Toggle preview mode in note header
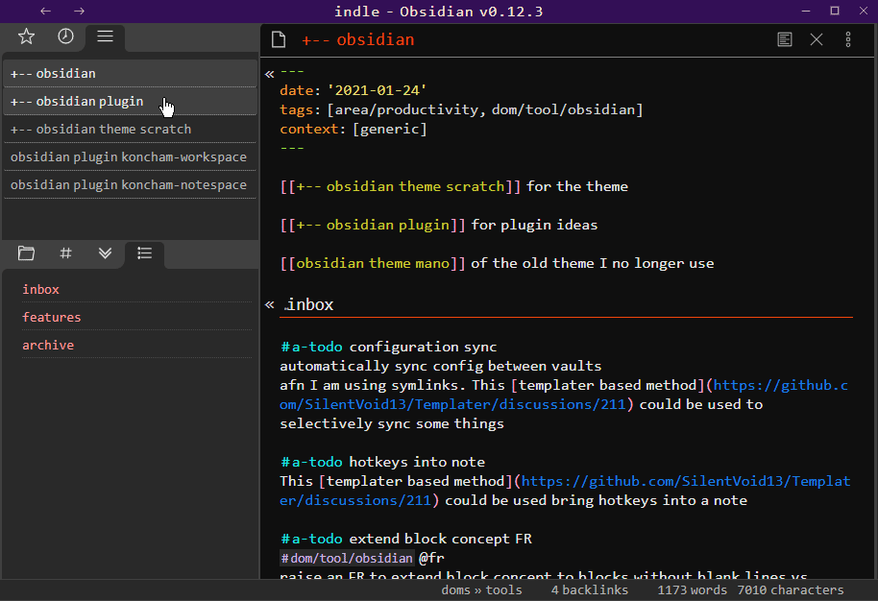The image size is (878, 601). click(785, 39)
